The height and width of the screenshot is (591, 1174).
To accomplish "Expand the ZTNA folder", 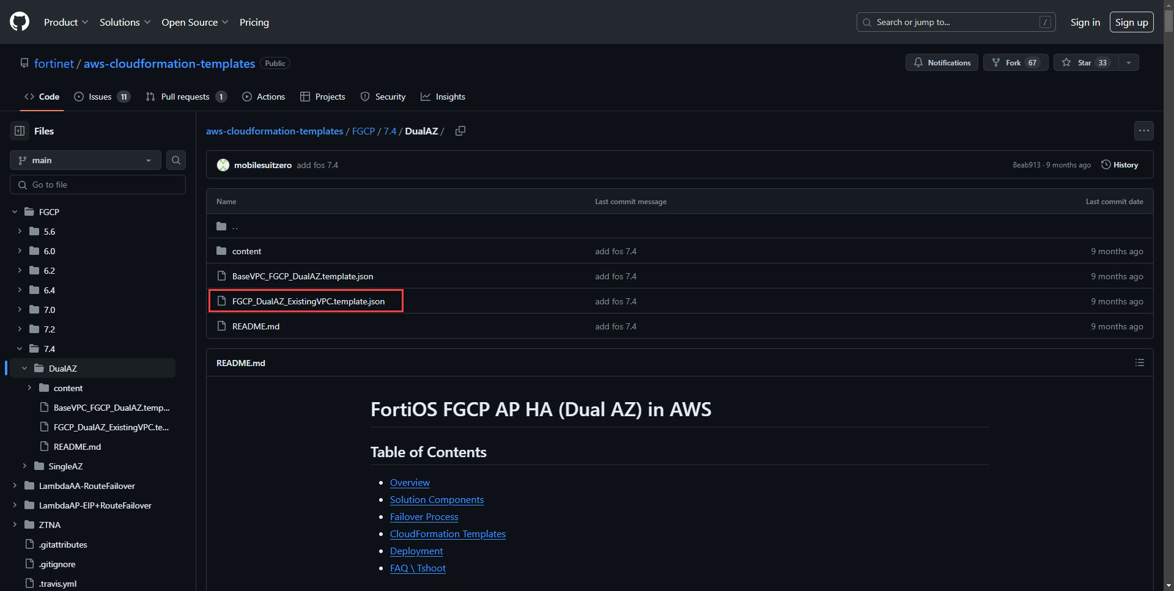I will click(15, 525).
